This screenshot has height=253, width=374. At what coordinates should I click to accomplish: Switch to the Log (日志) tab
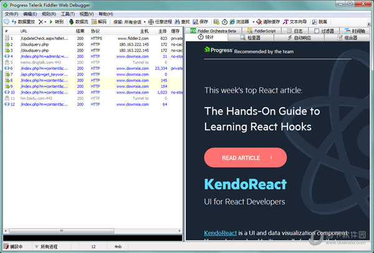[295, 31]
